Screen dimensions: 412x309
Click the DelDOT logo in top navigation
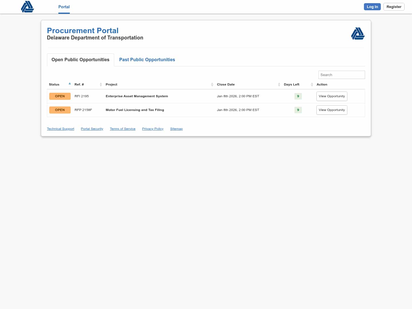[27, 7]
